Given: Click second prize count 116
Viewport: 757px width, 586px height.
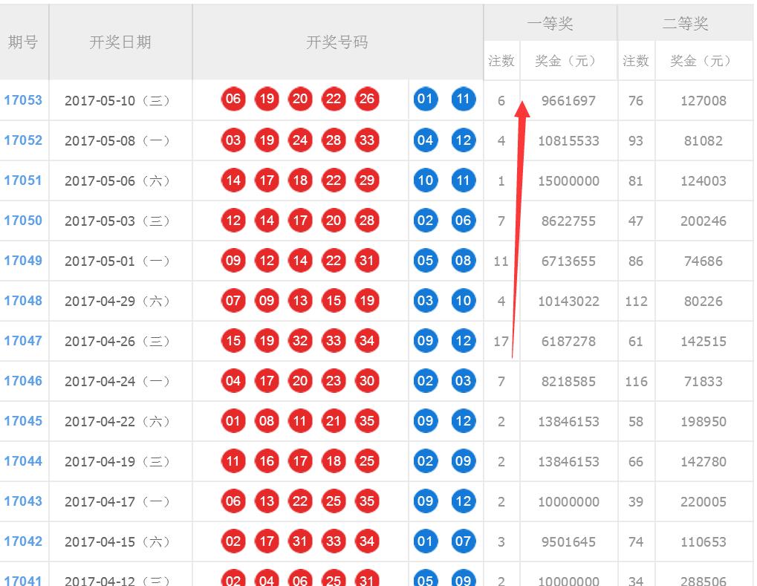Looking at the screenshot, I should point(636,381).
